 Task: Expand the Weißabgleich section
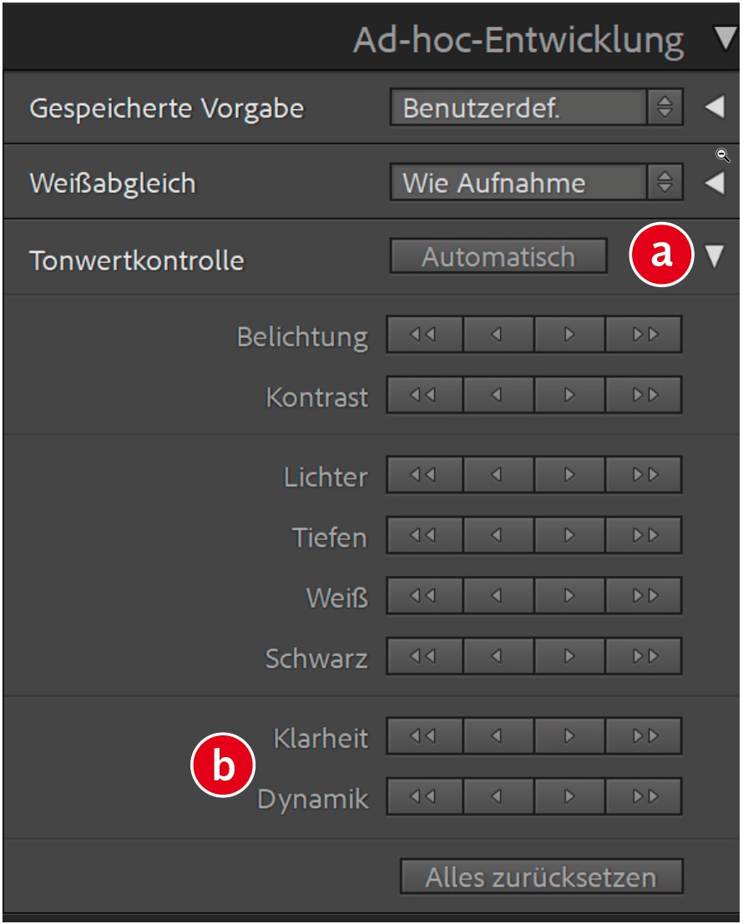tap(715, 183)
